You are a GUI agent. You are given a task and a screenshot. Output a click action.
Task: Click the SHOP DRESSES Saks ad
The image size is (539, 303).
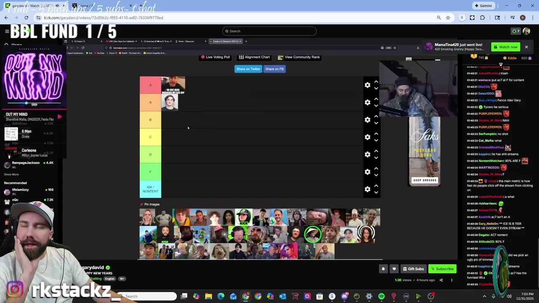tap(424, 180)
